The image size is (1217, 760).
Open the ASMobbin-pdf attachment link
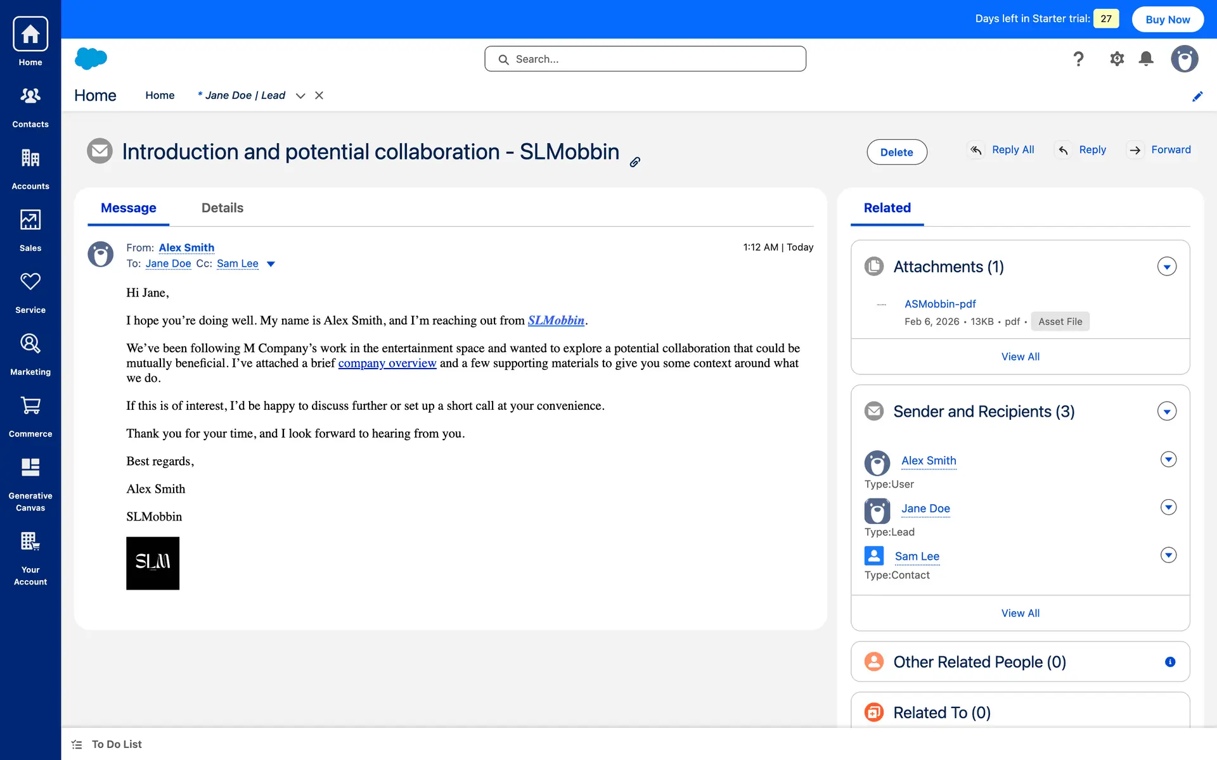[x=939, y=304]
